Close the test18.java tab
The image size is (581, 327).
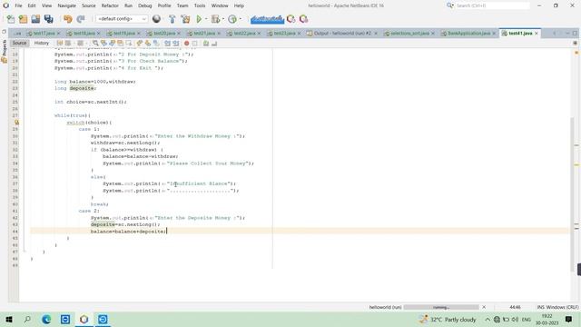coord(99,34)
